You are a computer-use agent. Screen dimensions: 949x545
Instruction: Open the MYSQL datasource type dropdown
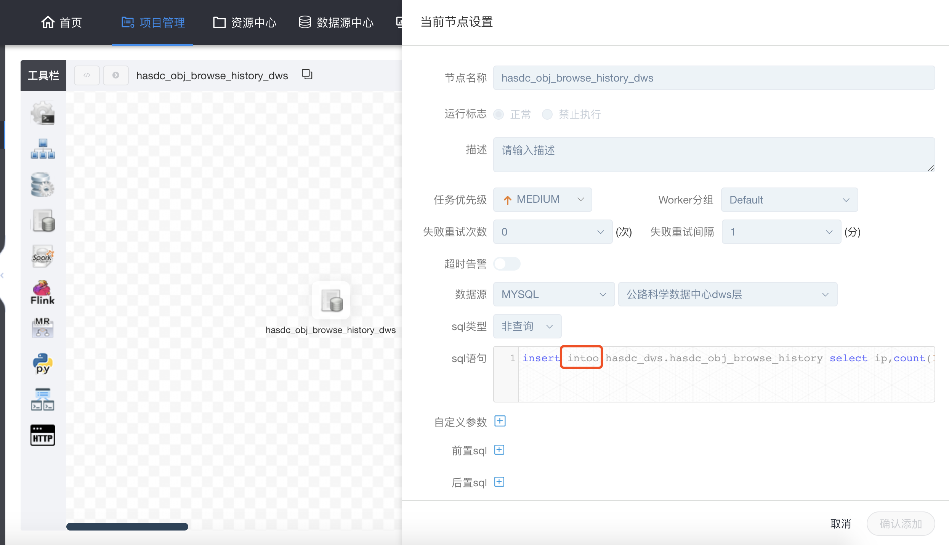(553, 294)
